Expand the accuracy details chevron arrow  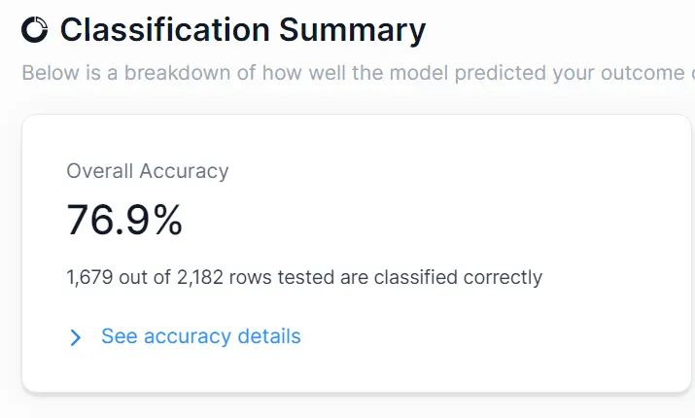tap(76, 337)
